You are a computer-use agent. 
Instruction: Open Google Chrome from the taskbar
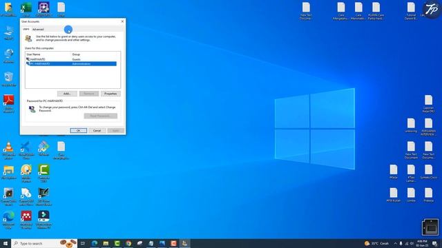pos(128,243)
